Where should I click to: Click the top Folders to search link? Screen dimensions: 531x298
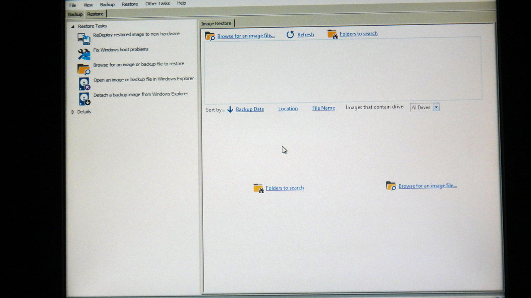pos(358,34)
